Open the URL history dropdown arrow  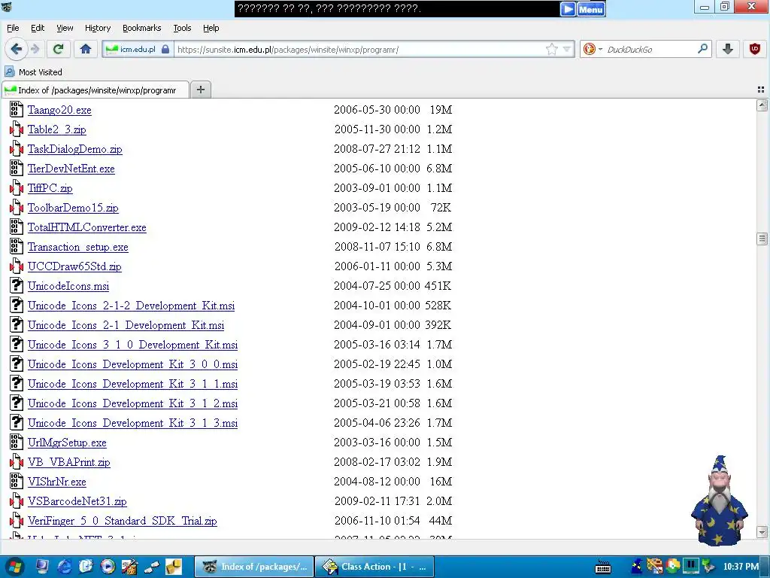pos(567,49)
